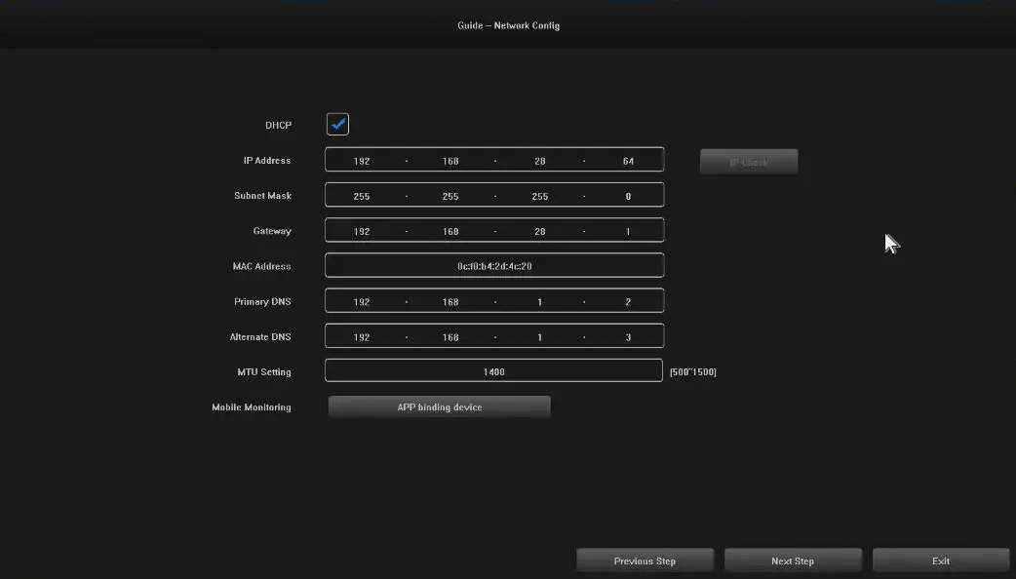Click the MTU range hint [500~1500]
The height and width of the screenshot is (579, 1016).
(692, 371)
